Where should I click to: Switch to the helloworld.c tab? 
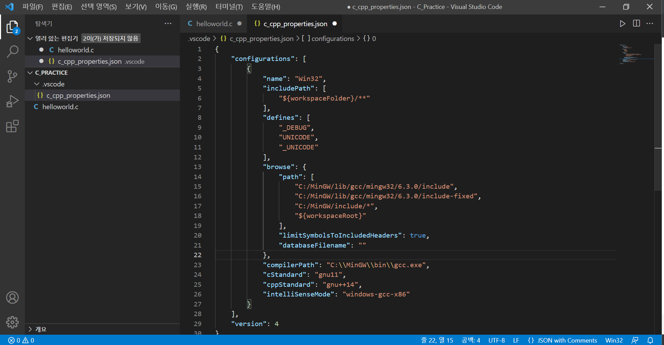click(214, 23)
